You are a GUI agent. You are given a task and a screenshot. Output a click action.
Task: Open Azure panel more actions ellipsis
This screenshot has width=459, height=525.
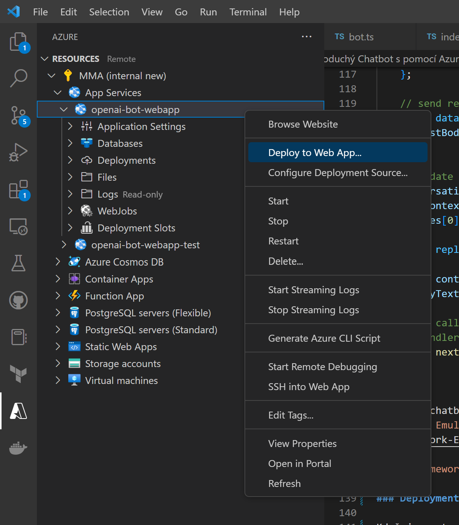pos(307,37)
